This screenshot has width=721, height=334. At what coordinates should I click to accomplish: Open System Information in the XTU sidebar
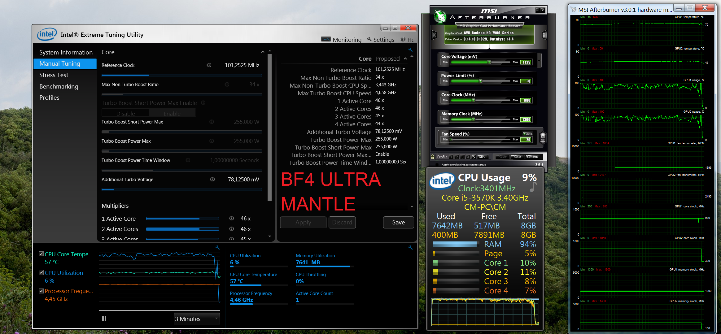click(x=66, y=52)
